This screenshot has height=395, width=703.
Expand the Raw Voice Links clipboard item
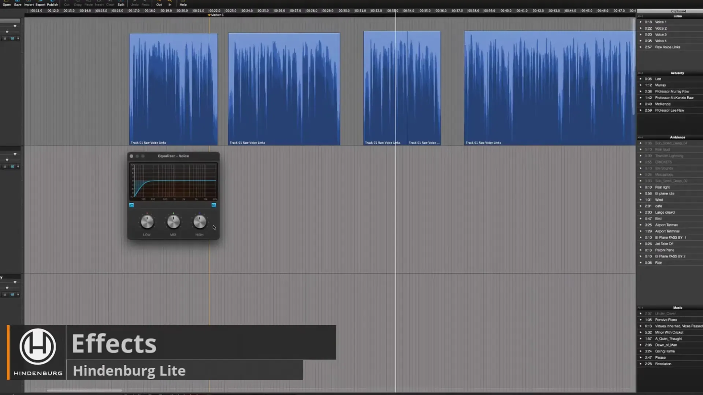click(x=640, y=47)
